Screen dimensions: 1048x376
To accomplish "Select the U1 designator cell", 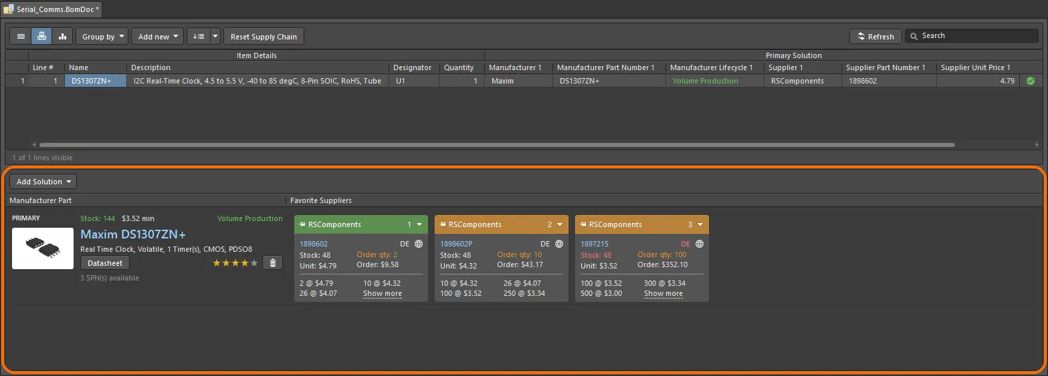I will click(x=413, y=81).
